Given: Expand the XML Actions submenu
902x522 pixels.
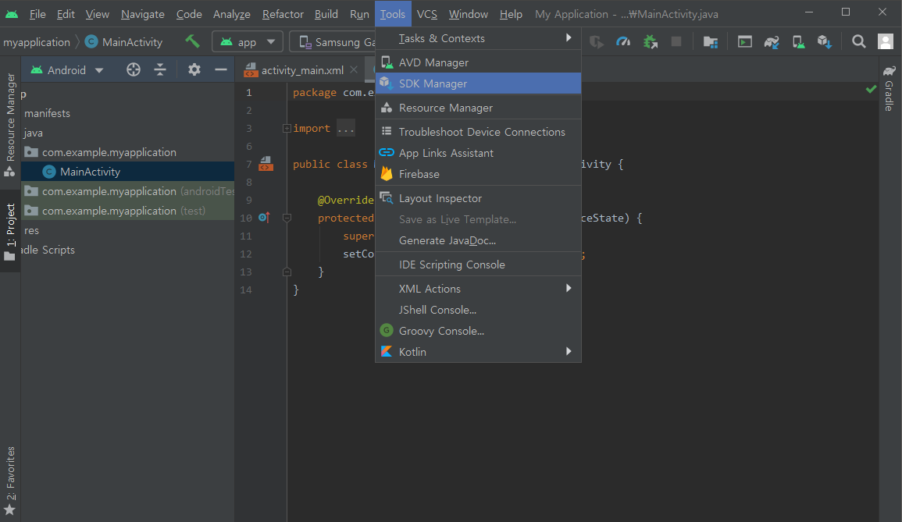Looking at the screenshot, I should 478,289.
